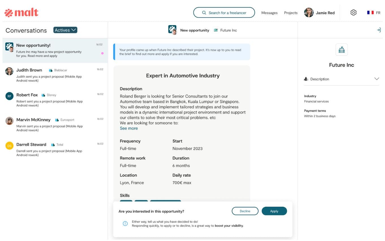The image size is (385, 241).
Task: Click the pink unread dot indicator
Action: [x=102, y=53]
